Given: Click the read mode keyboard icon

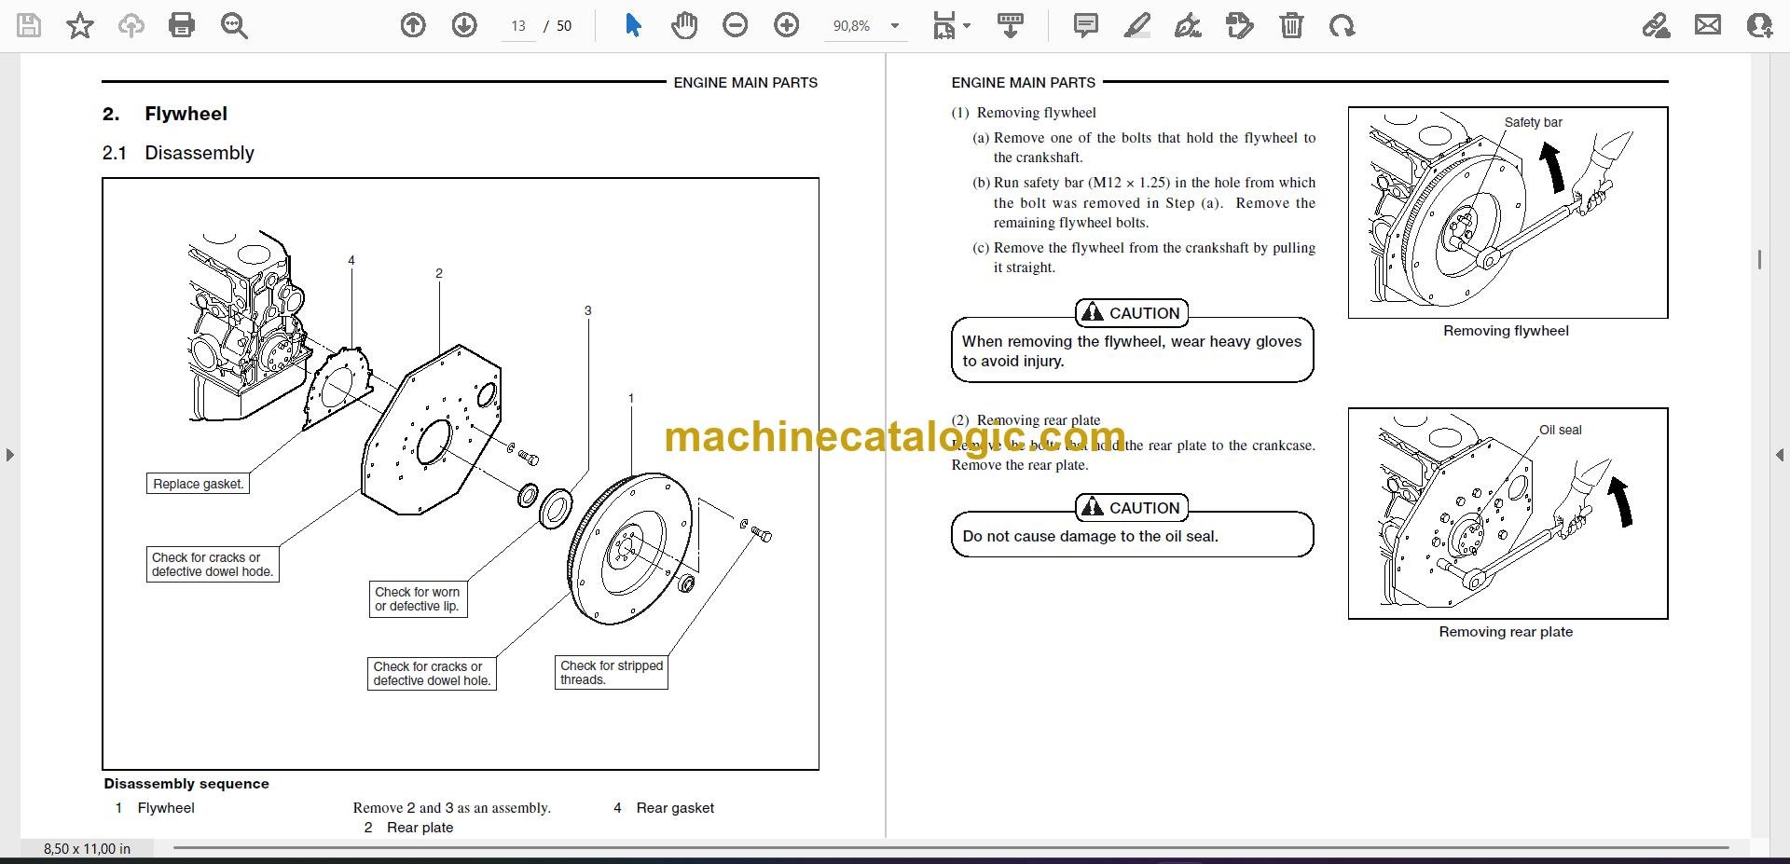Looking at the screenshot, I should [1011, 25].
